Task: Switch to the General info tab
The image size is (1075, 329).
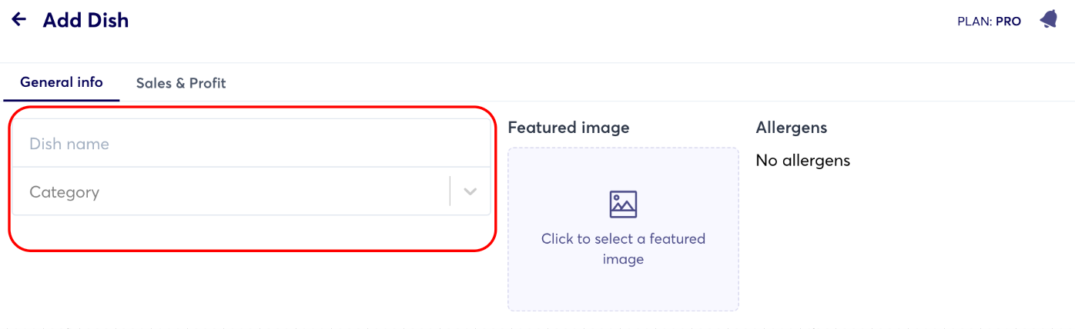Action: point(62,82)
